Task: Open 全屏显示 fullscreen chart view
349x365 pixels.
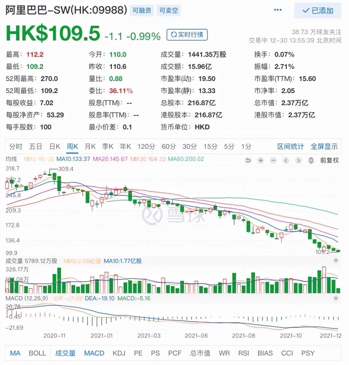Action: click(324, 146)
